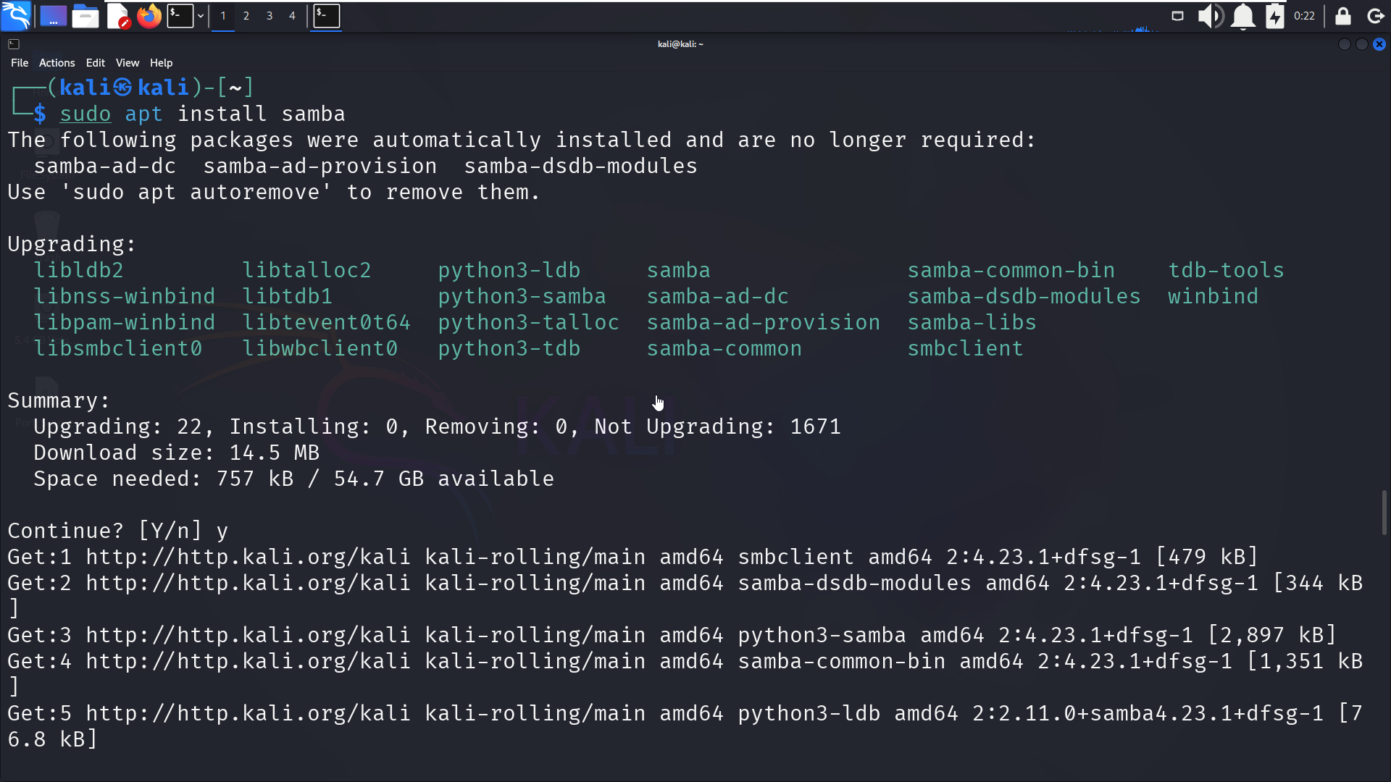
Task: Click the battery indicator in the tray
Action: [x=1275, y=16]
